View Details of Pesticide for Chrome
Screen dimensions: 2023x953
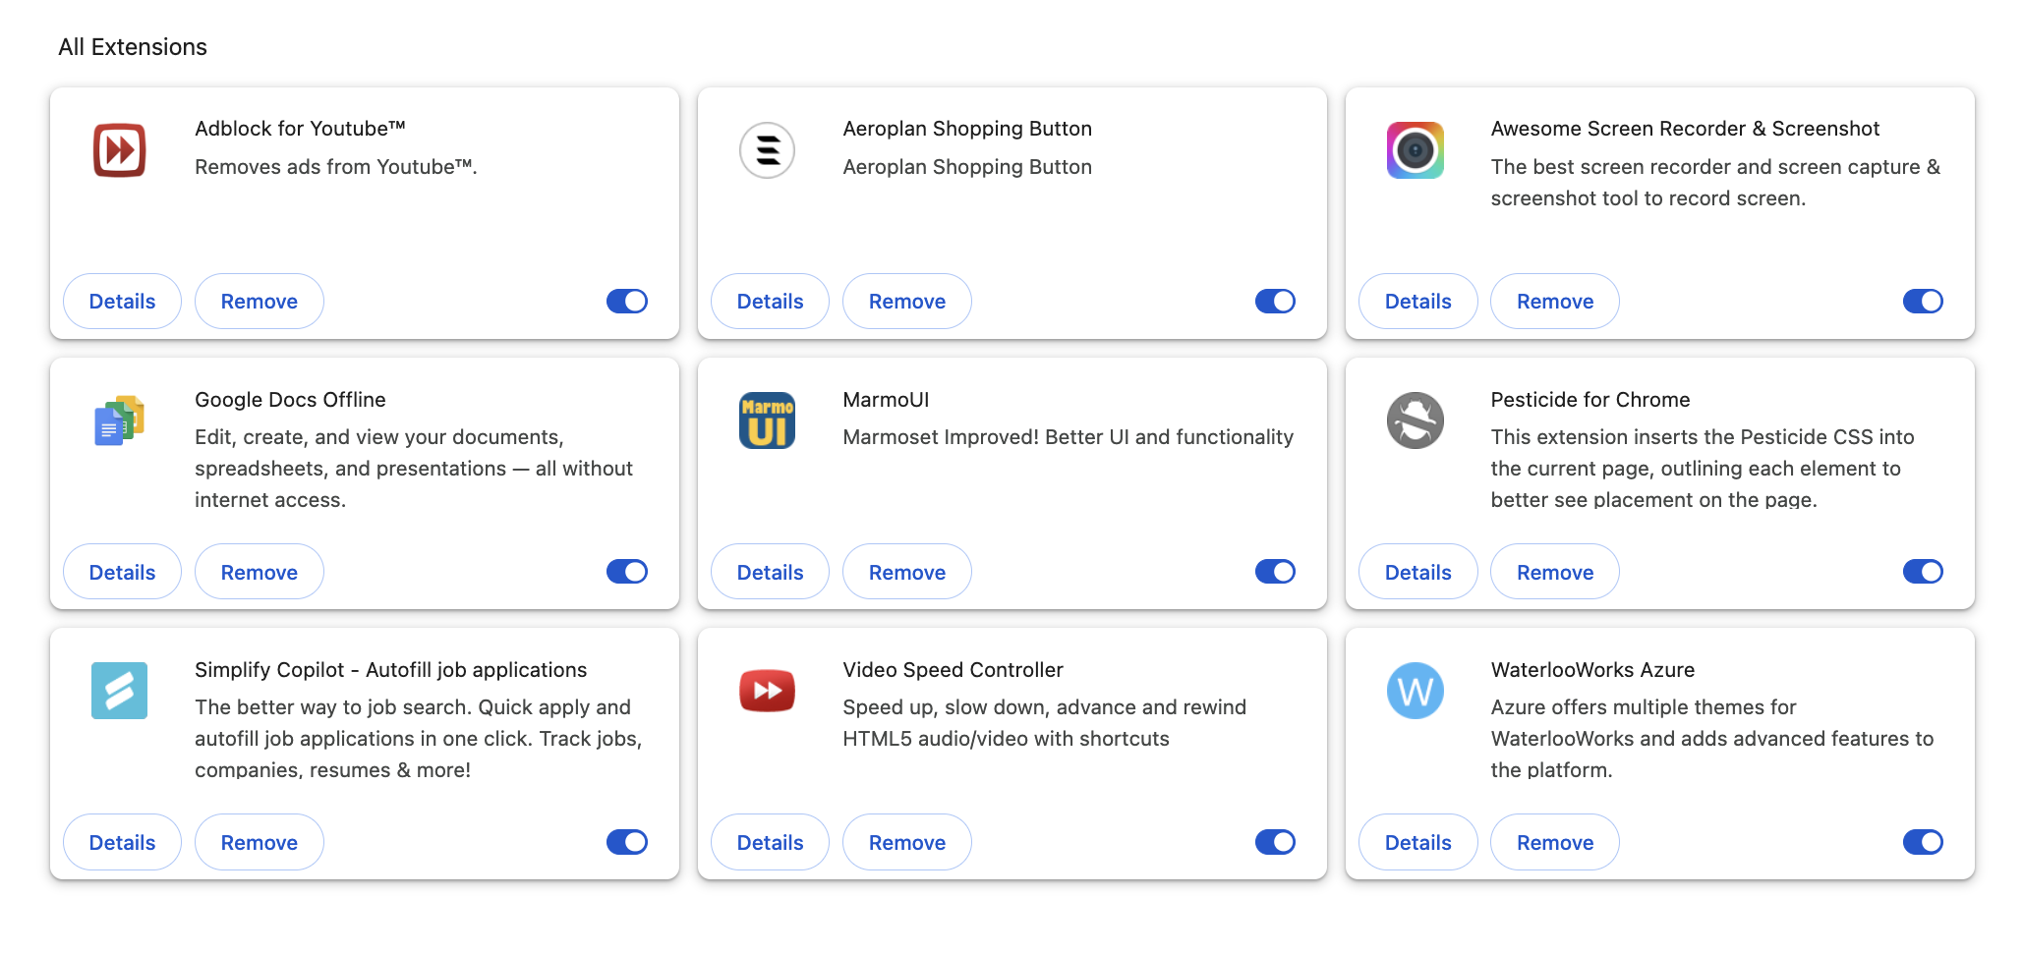pos(1417,573)
